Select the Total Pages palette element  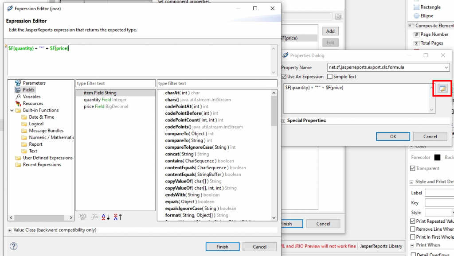click(x=428, y=43)
